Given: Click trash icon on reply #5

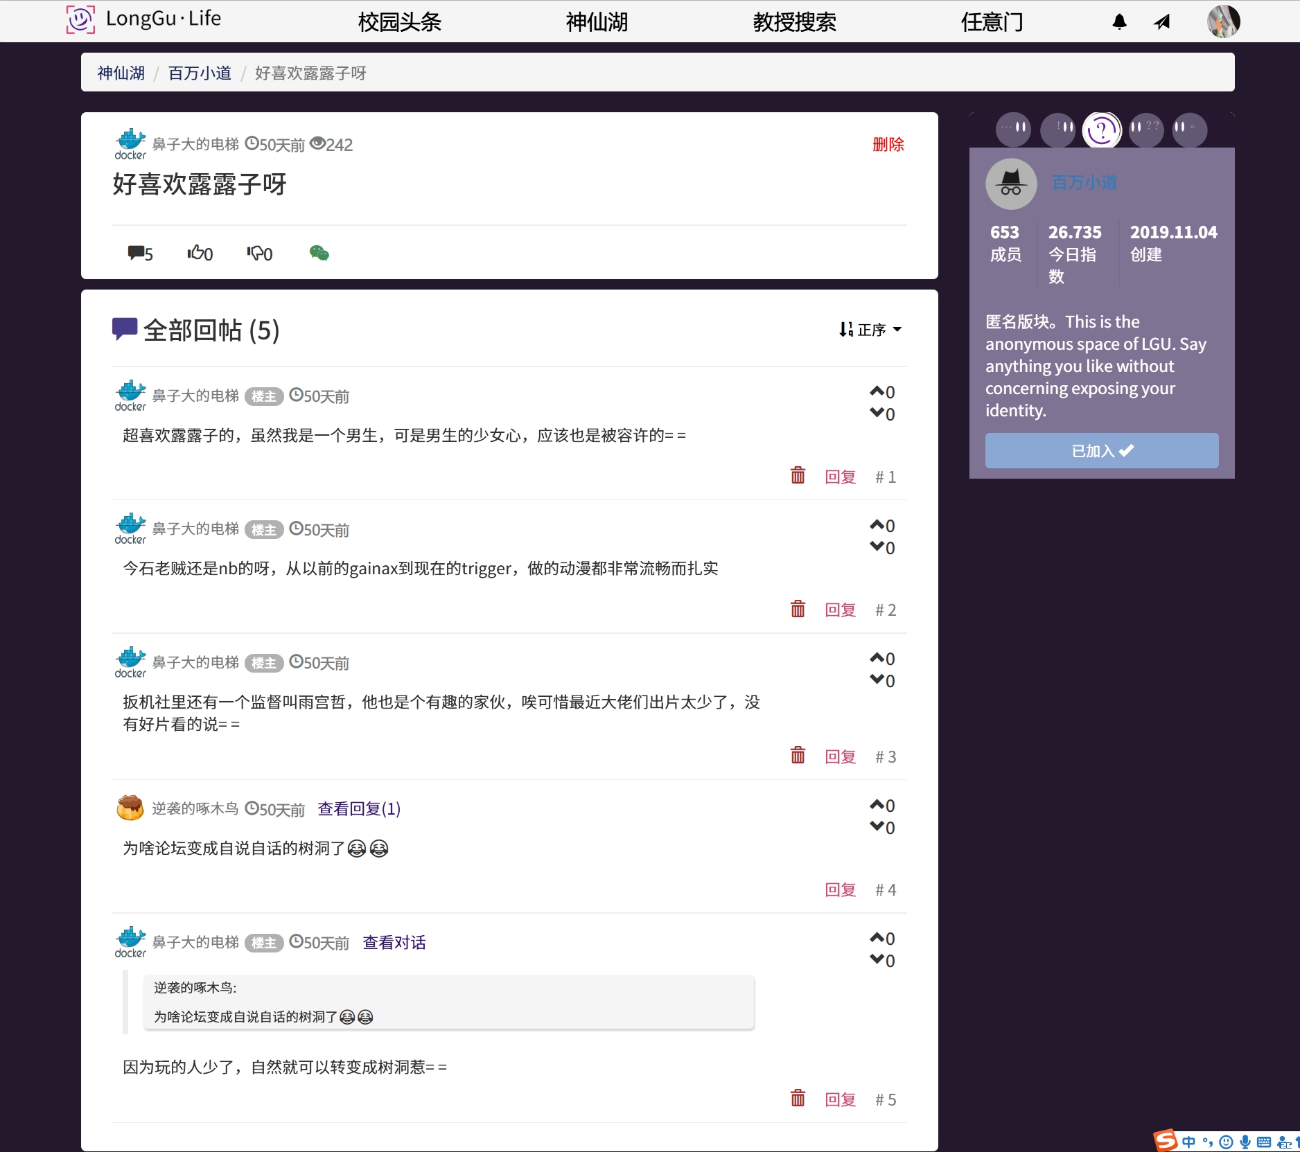Looking at the screenshot, I should click(x=798, y=1099).
